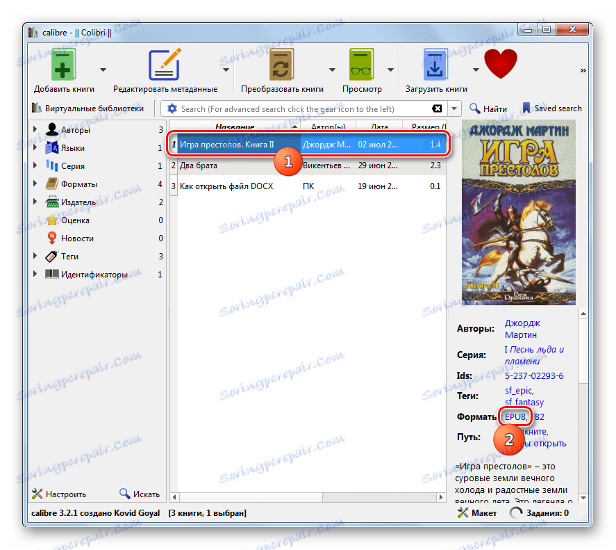
Task: Expand the Форматы tree node
Action: (x=35, y=184)
